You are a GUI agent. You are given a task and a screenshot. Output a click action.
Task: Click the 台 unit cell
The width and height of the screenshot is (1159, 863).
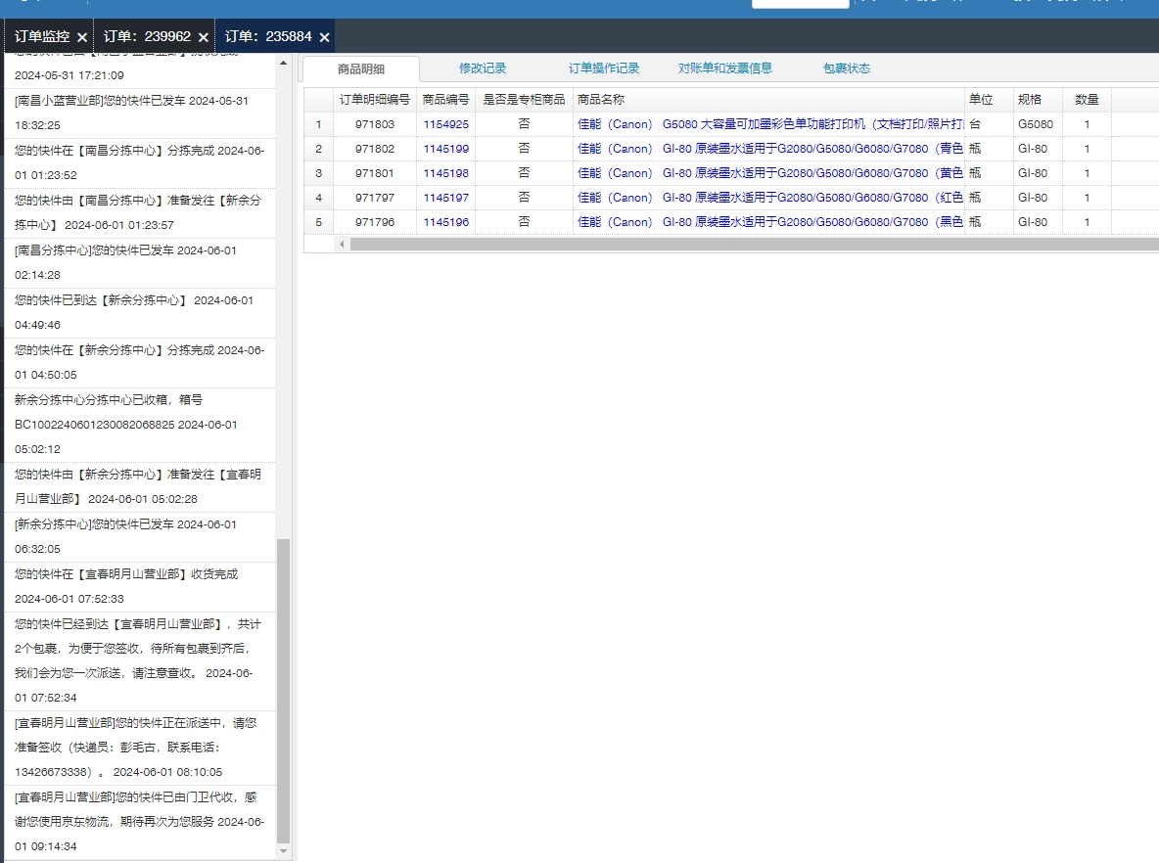click(x=989, y=124)
